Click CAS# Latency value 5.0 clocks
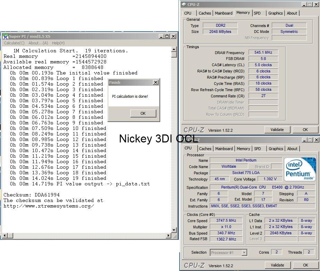320x271 pixels. click(x=263, y=65)
